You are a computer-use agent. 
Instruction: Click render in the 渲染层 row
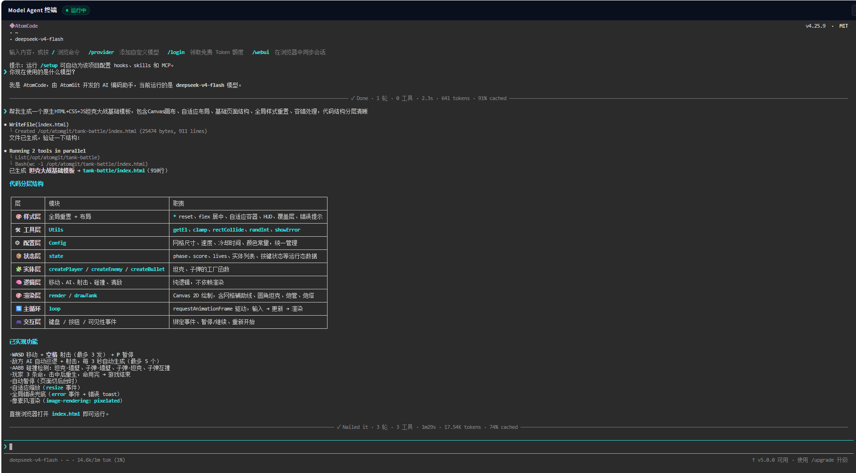[57, 295]
